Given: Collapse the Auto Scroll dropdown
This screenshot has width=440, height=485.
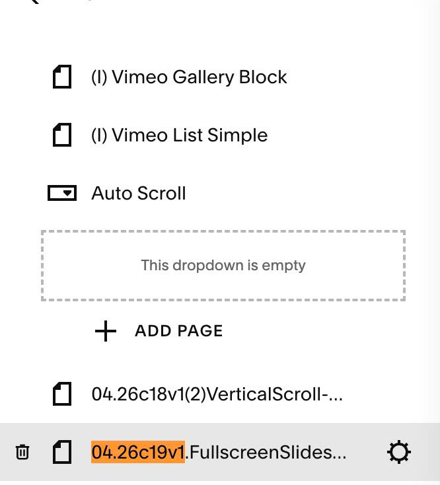Looking at the screenshot, I should 139,194.
